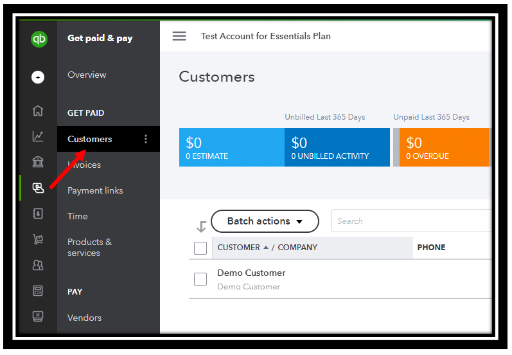
Task: Click the GET PAID section heading
Action: [85, 113]
